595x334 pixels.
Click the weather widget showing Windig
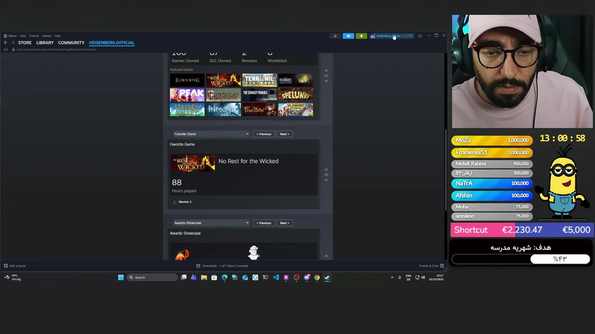[12, 277]
